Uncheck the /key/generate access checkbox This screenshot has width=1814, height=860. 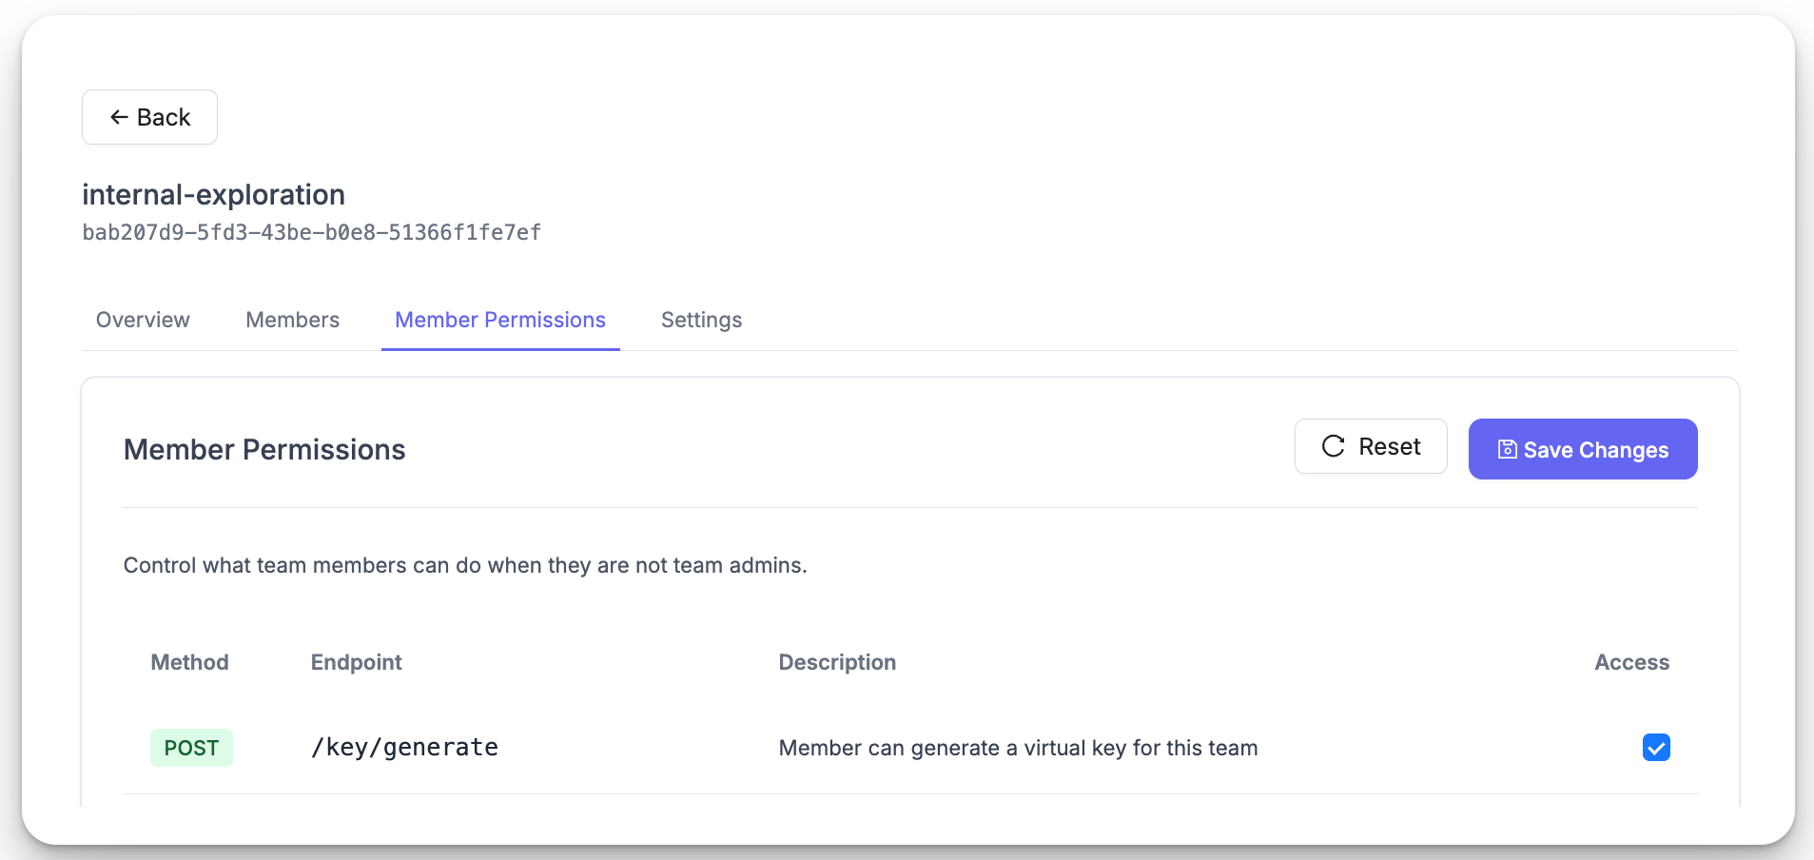(x=1655, y=748)
